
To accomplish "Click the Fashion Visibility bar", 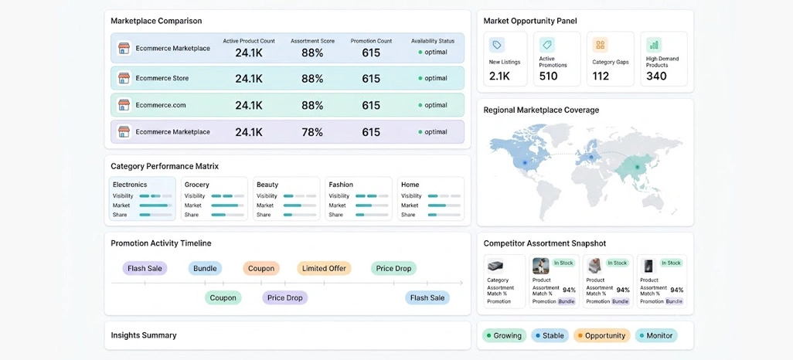I will pos(373,195).
